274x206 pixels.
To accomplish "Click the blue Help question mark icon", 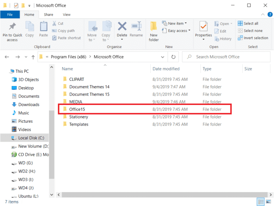I will 270,15.
